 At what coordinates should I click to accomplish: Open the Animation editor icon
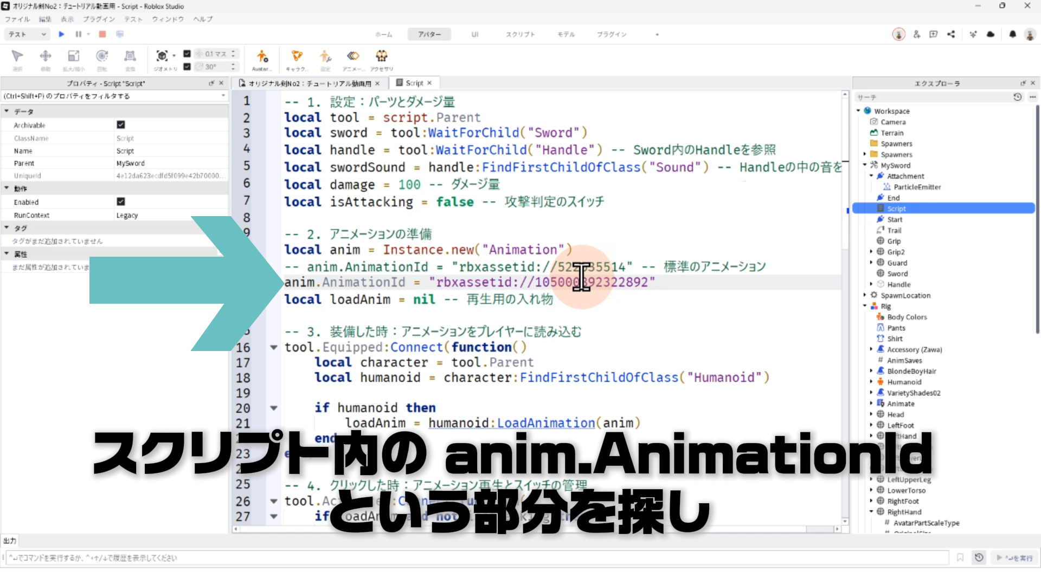coord(353,56)
